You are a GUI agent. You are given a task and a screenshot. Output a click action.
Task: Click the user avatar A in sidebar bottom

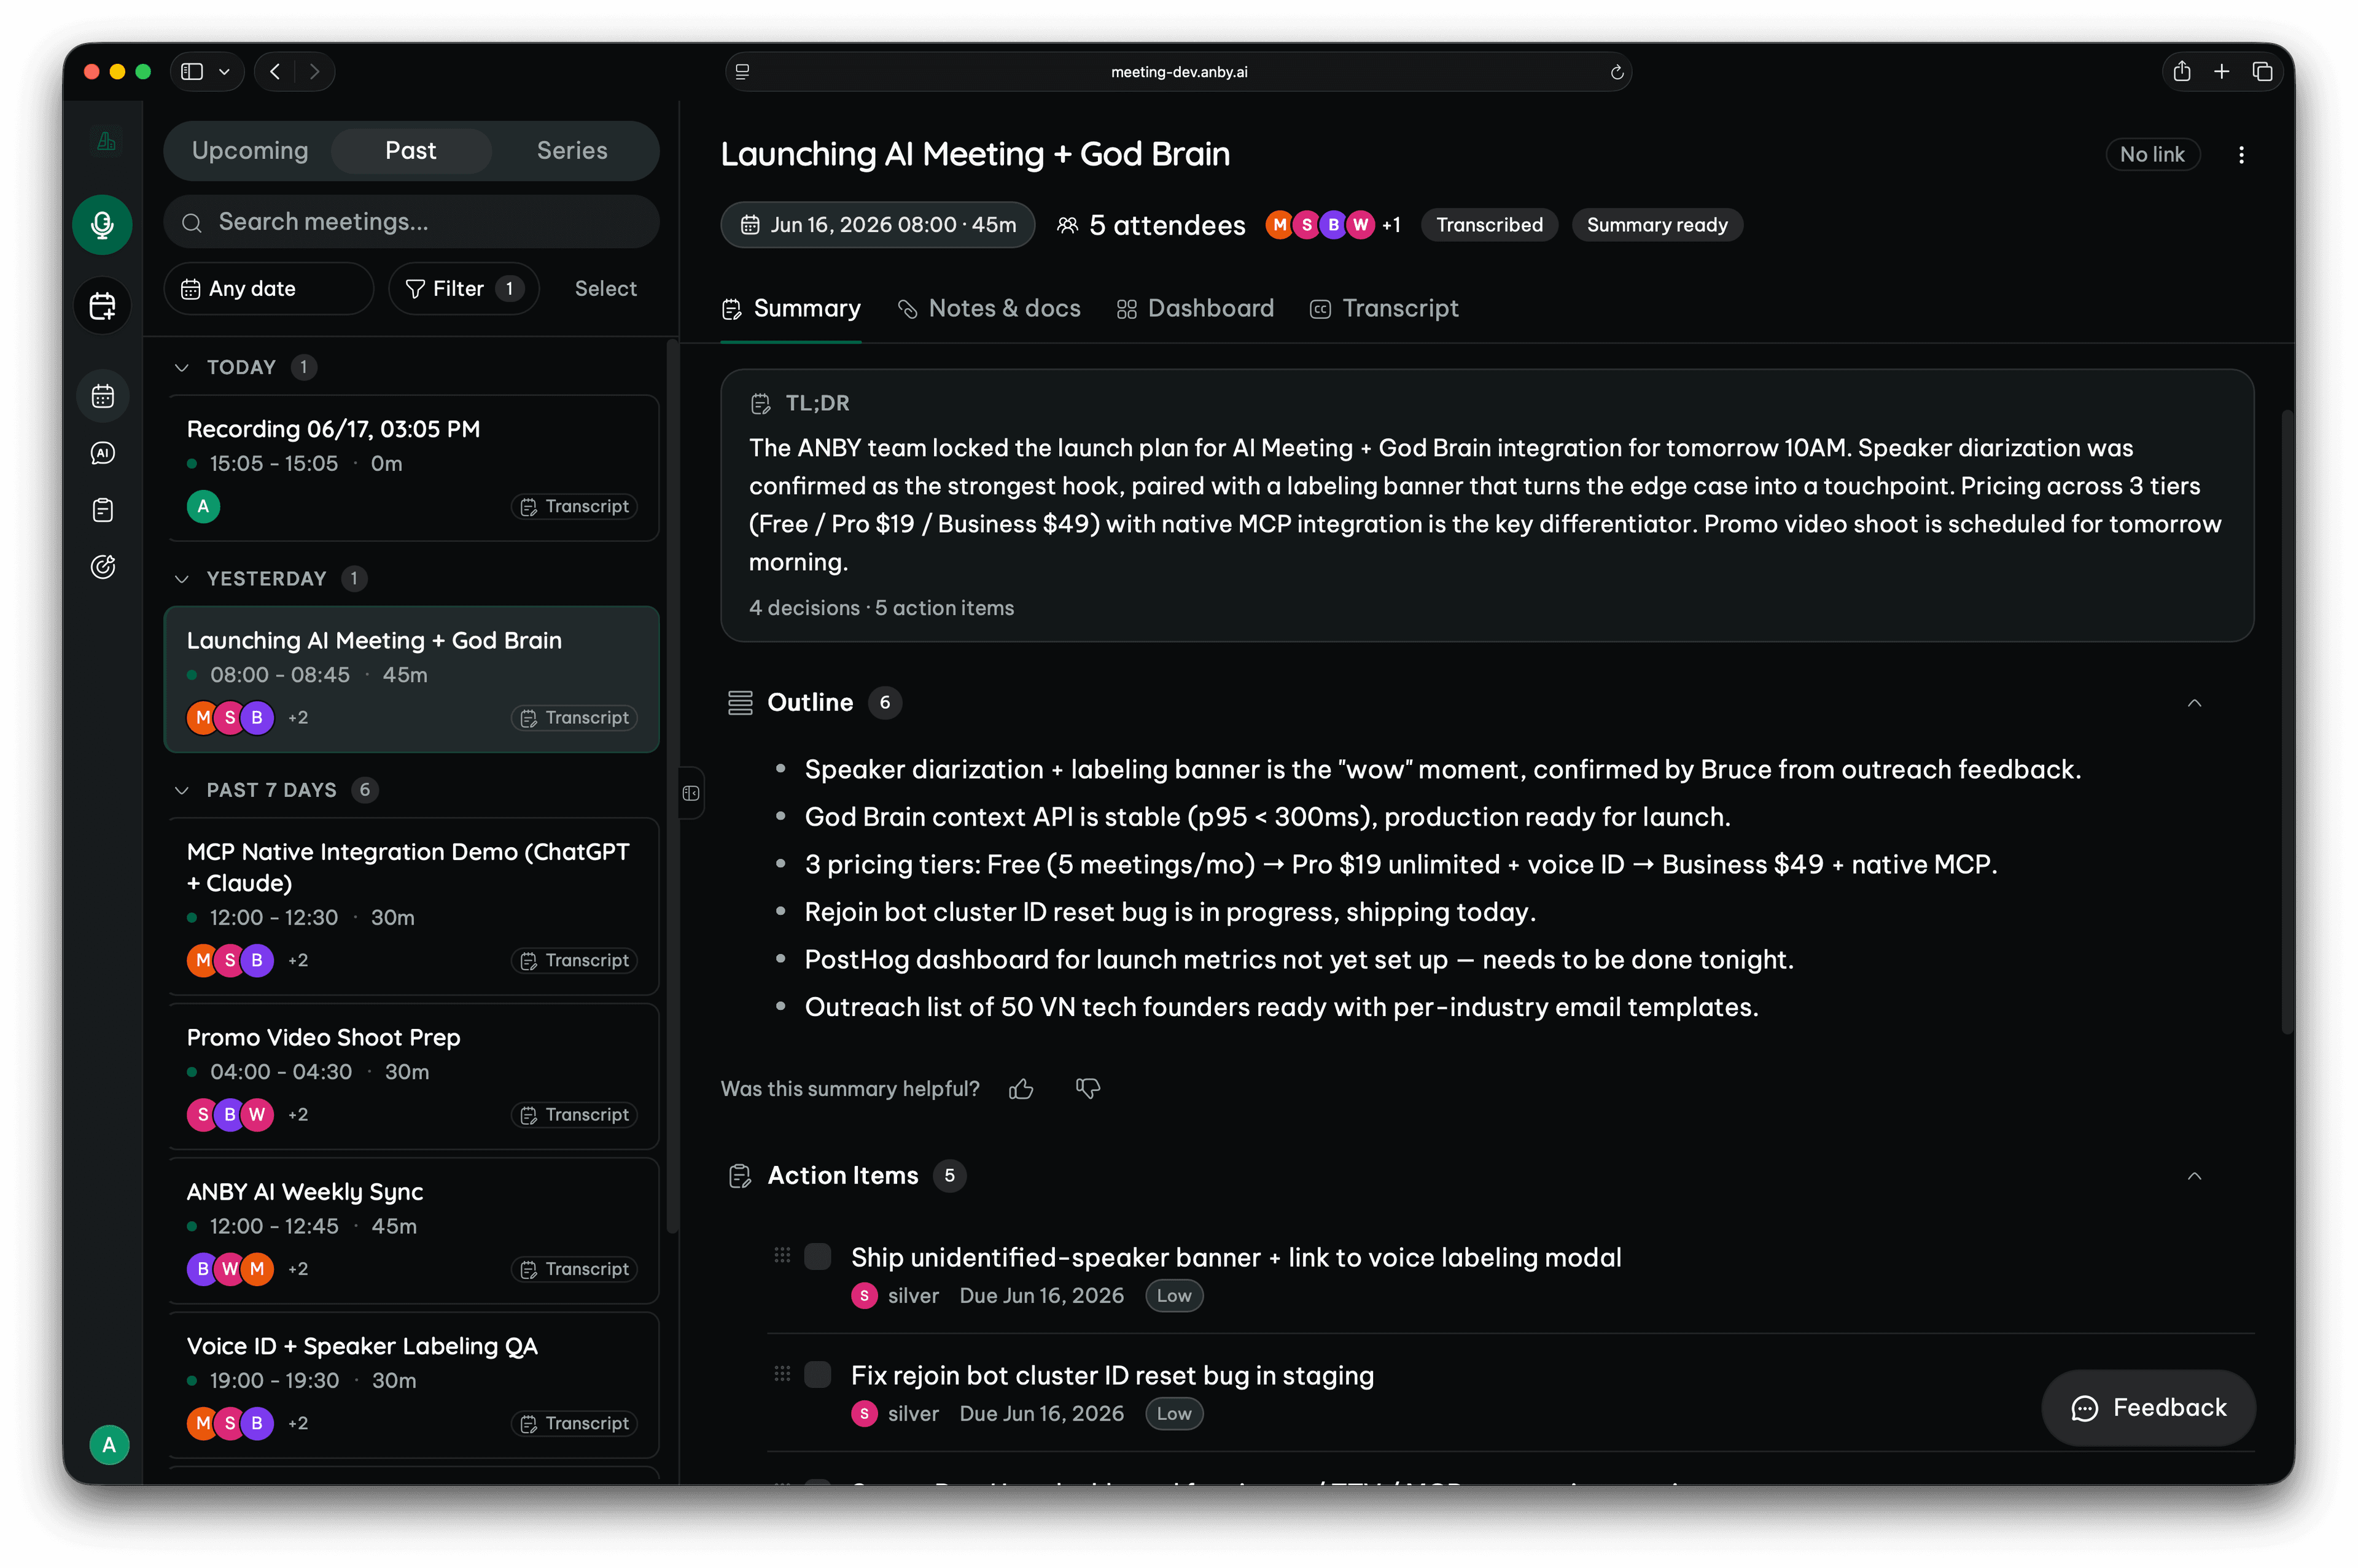(x=109, y=1445)
